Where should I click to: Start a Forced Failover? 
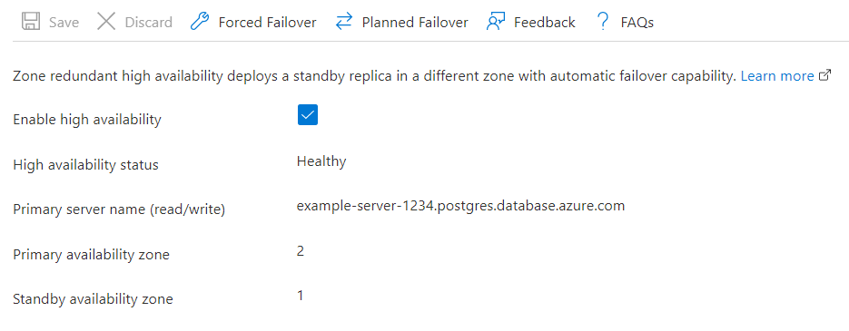tap(268, 22)
